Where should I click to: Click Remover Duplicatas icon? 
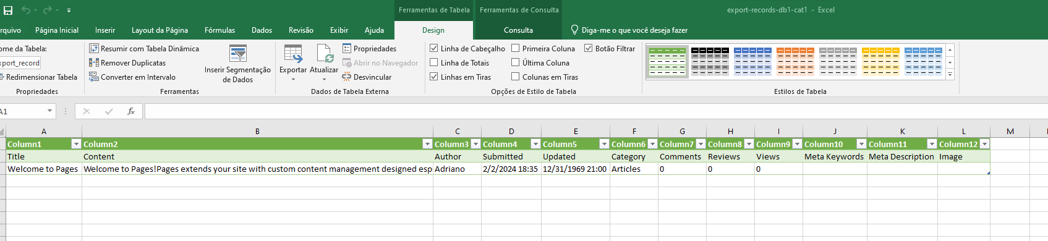(x=94, y=62)
